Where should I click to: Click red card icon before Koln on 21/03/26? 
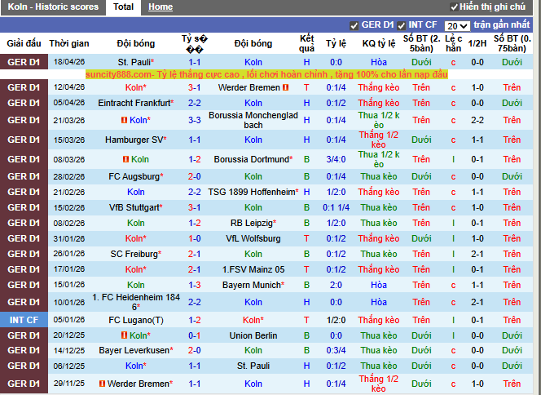pyautogui.click(x=125, y=120)
